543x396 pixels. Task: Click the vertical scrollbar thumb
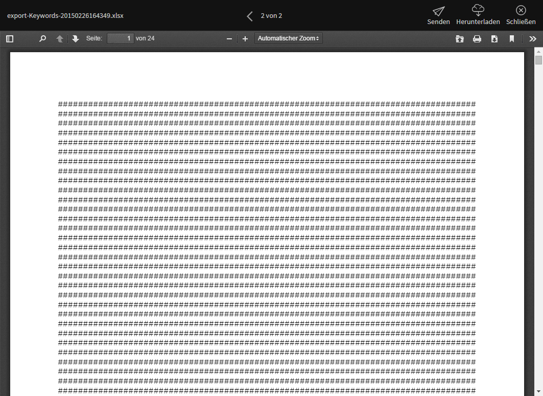[538, 60]
